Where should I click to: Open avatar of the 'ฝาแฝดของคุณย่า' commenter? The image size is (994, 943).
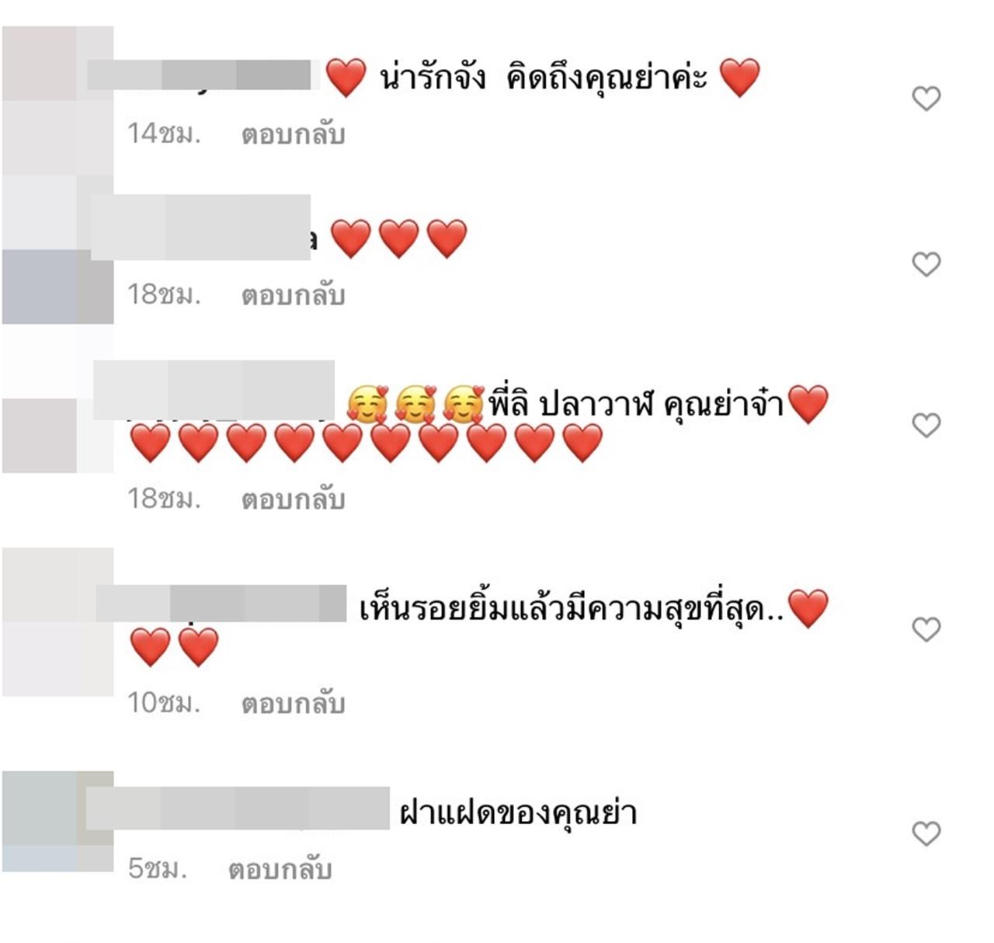pyautogui.click(x=57, y=821)
